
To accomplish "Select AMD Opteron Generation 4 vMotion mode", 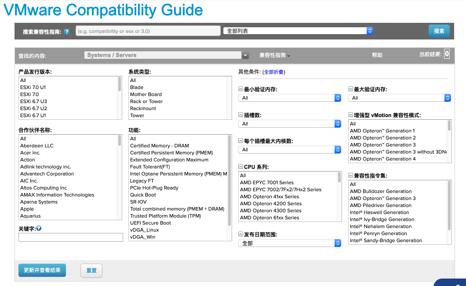I will tap(383, 159).
